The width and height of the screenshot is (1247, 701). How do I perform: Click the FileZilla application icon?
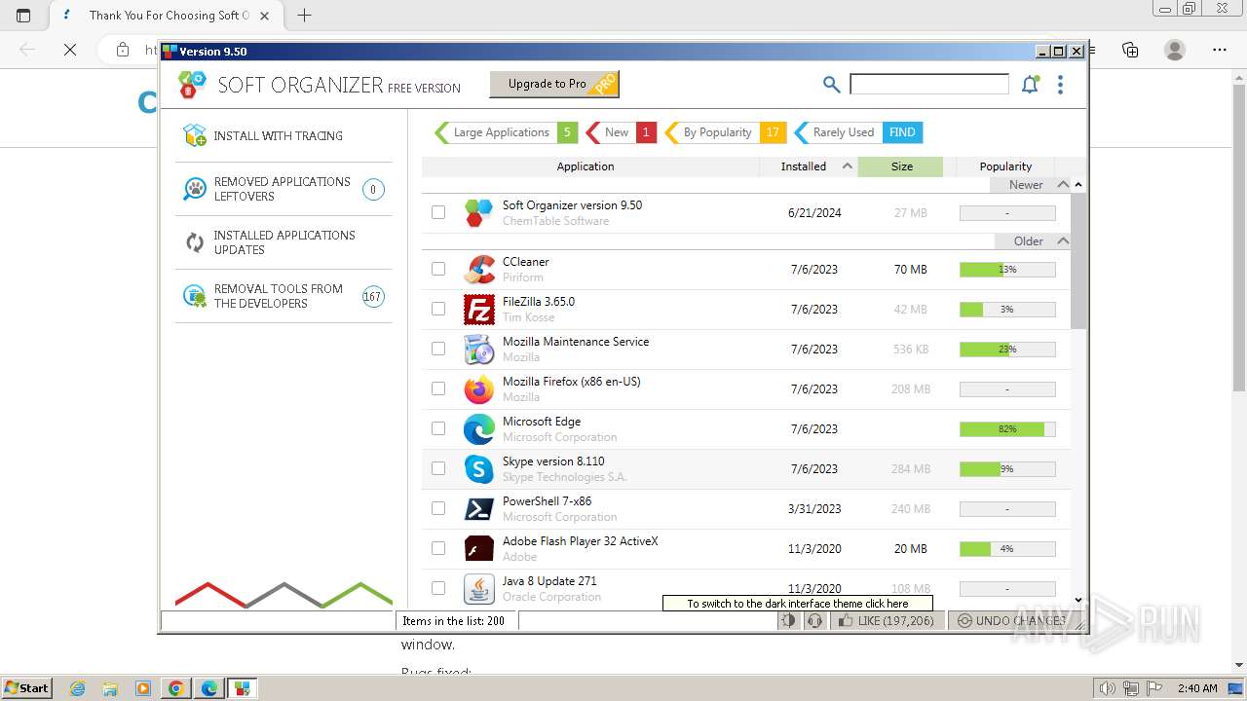pyautogui.click(x=478, y=309)
